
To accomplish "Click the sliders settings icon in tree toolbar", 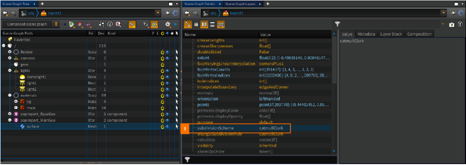I will 102,24.
